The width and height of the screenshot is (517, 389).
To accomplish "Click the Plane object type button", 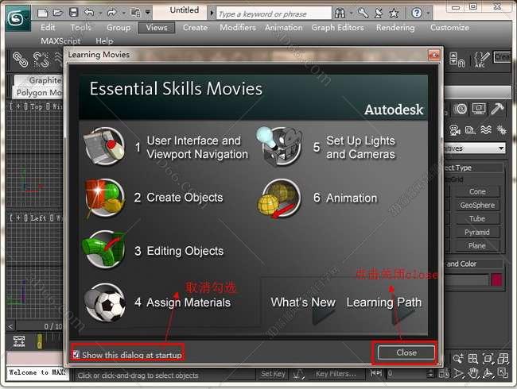I will pyautogui.click(x=477, y=245).
